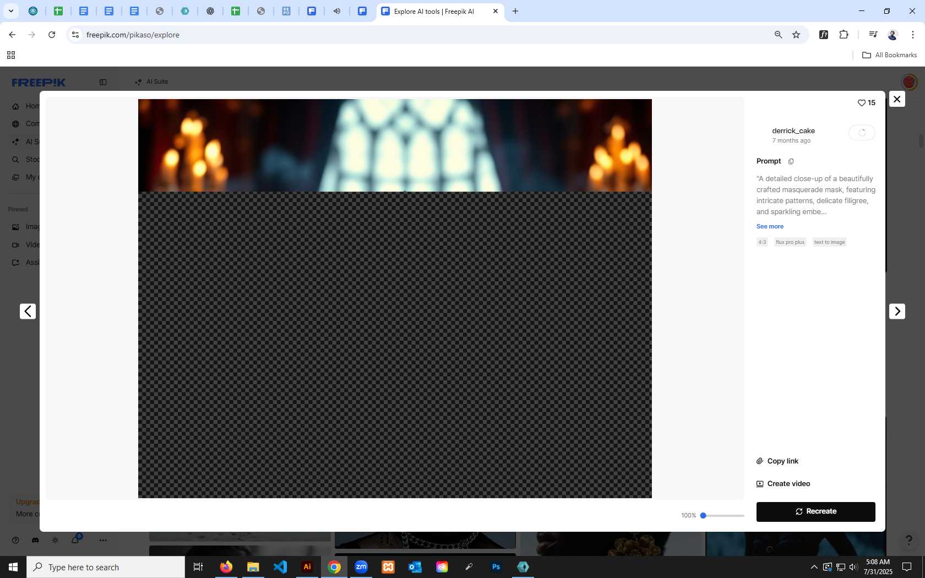Open the Windows Start menu
Screen dimensions: 925x578
(13, 567)
